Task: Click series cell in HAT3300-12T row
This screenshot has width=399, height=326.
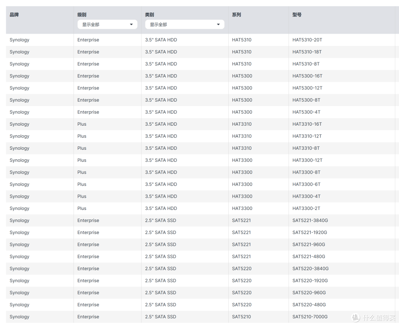Action: (x=242, y=160)
